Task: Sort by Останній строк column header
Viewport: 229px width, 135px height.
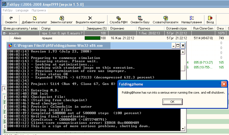Action: pos(178,28)
